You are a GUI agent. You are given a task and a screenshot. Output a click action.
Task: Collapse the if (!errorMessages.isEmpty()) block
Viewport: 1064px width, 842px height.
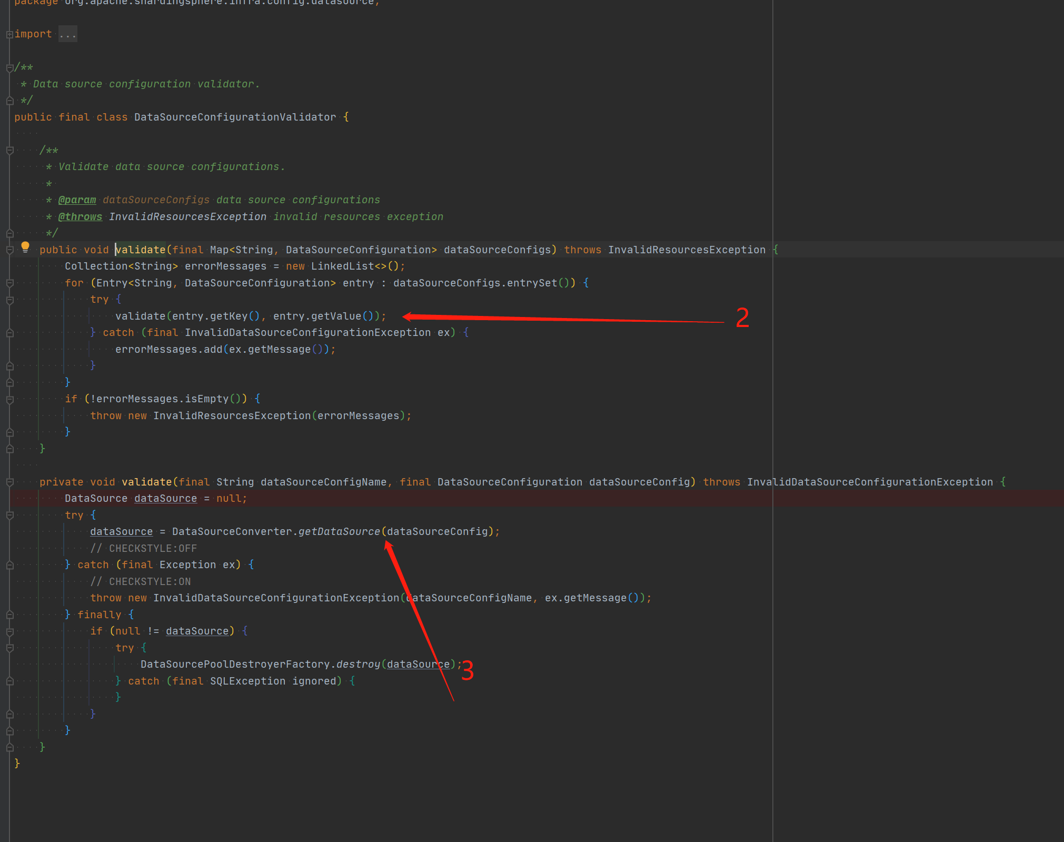[x=9, y=400]
